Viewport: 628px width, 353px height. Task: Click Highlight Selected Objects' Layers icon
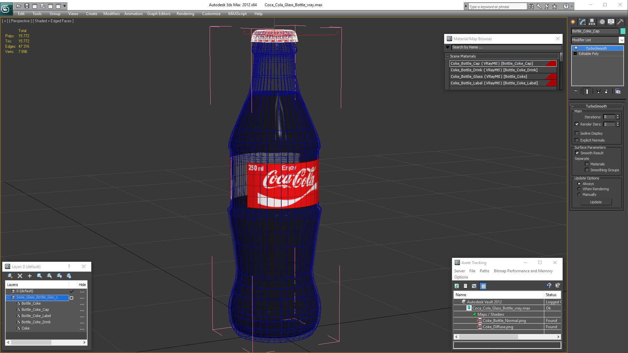pos(49,276)
